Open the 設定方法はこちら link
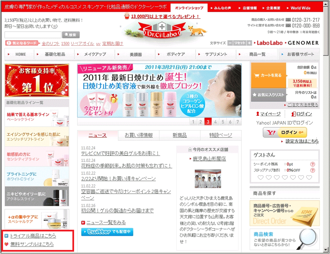Viewport: 330px width, 254px height. point(302,141)
